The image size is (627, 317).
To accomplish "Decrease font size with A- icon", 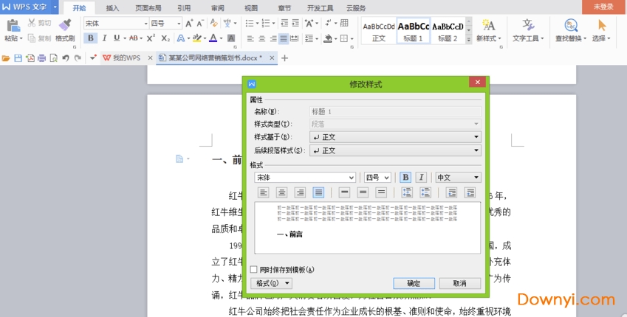I will [200, 24].
